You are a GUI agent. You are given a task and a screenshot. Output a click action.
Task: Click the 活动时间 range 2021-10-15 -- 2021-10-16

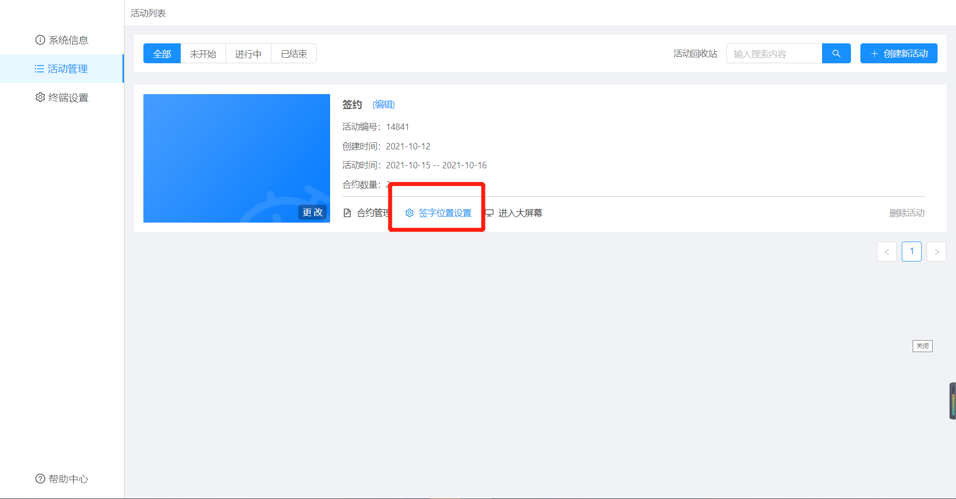click(x=436, y=165)
